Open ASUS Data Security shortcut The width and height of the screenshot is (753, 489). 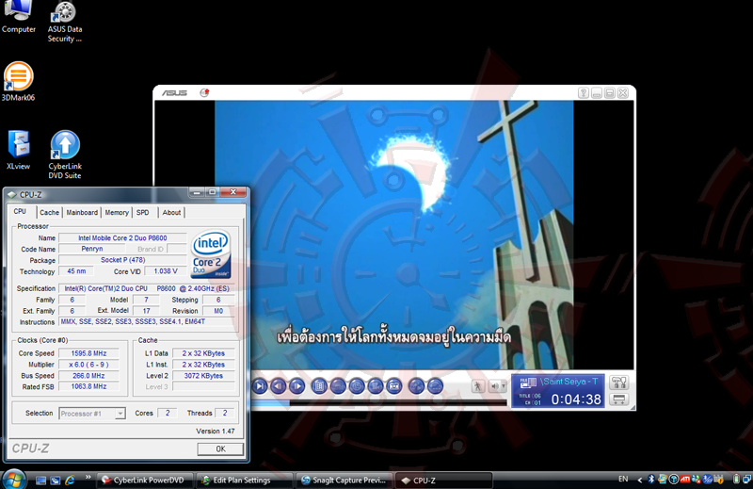[x=65, y=22]
